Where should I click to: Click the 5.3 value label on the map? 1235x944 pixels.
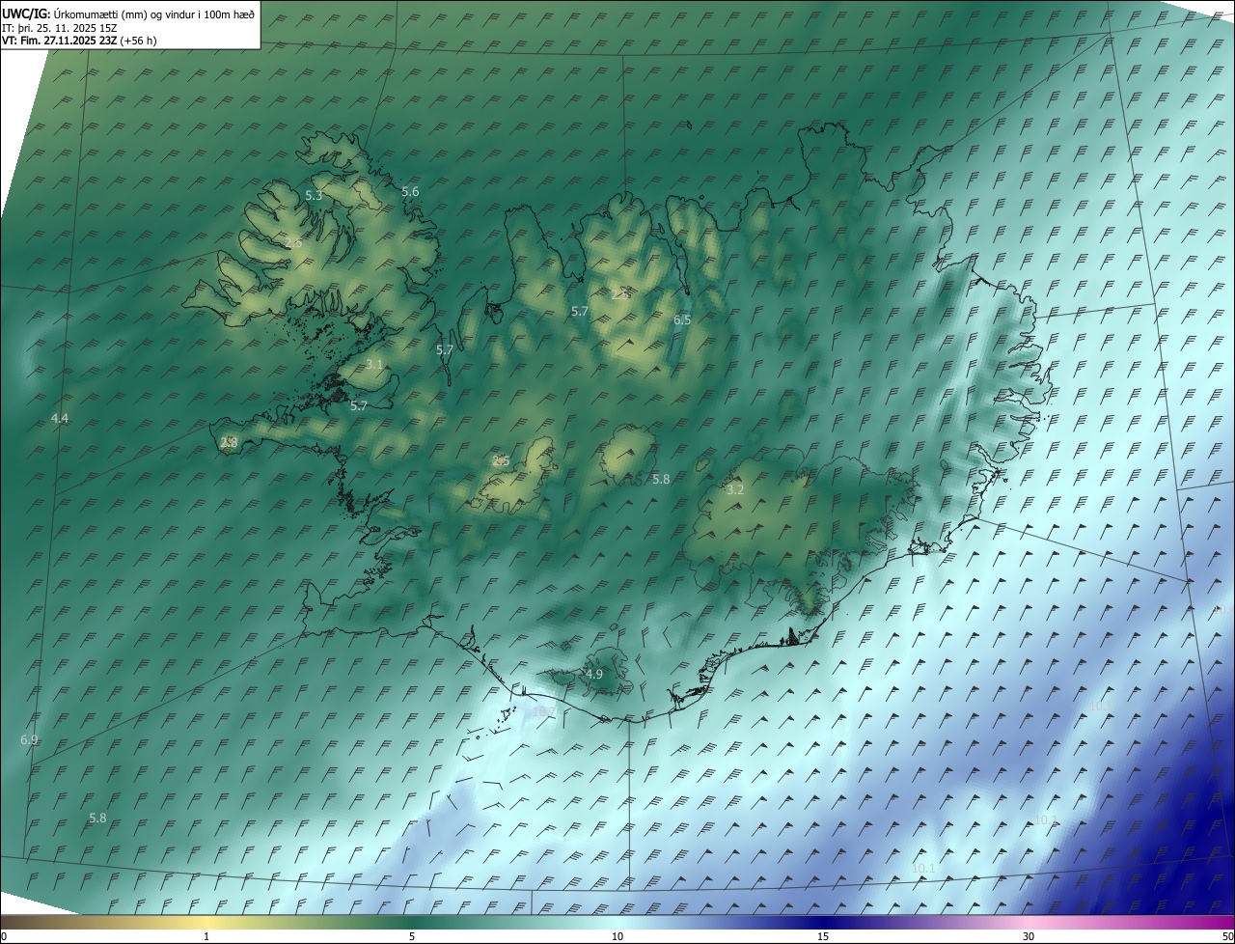tap(314, 195)
